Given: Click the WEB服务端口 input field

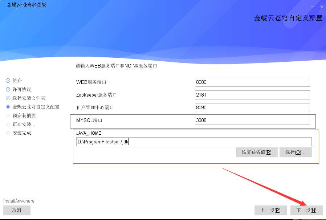Looking at the screenshot, I should (x=252, y=82).
